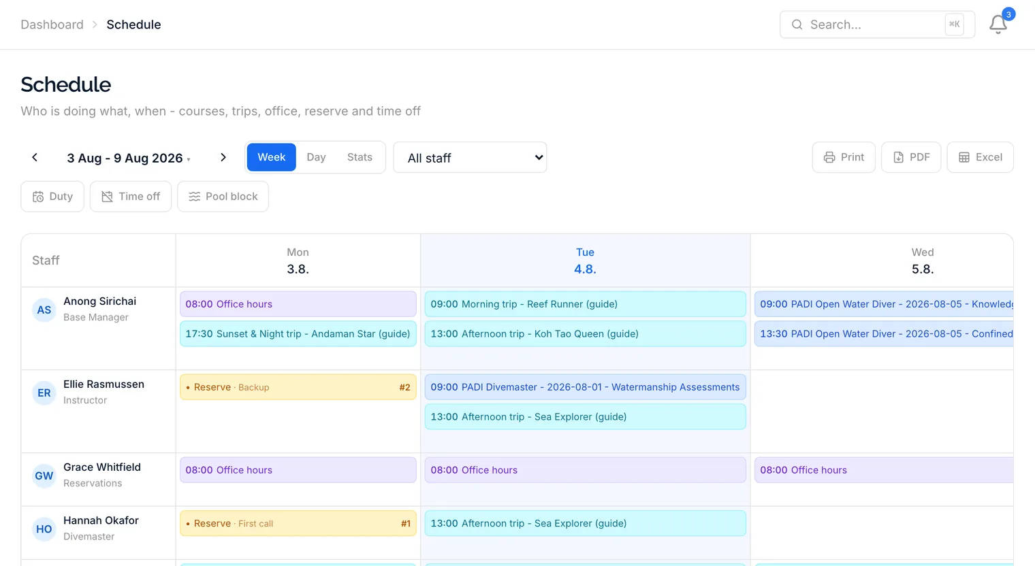Open Hannah's Reserve First call #1 entry
The width and height of the screenshot is (1035, 566).
pyautogui.click(x=298, y=523)
